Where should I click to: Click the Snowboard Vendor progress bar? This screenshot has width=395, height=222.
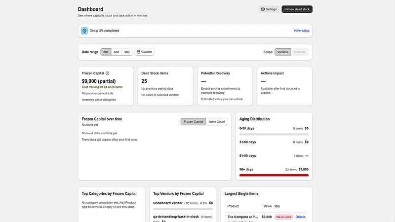pyautogui.click(x=183, y=209)
